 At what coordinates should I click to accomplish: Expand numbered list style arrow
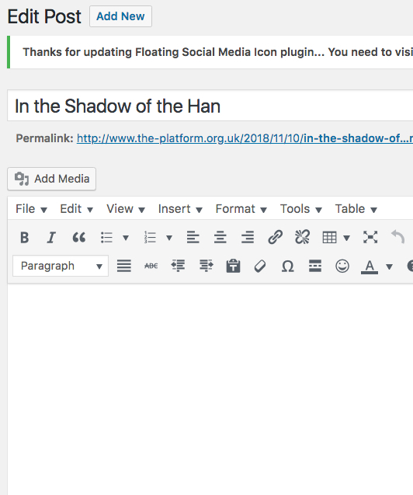[x=169, y=238]
